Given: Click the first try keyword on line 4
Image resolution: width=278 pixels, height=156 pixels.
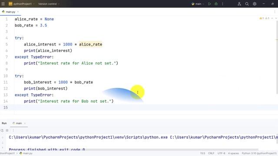Looking at the screenshot, I should 18,38.
